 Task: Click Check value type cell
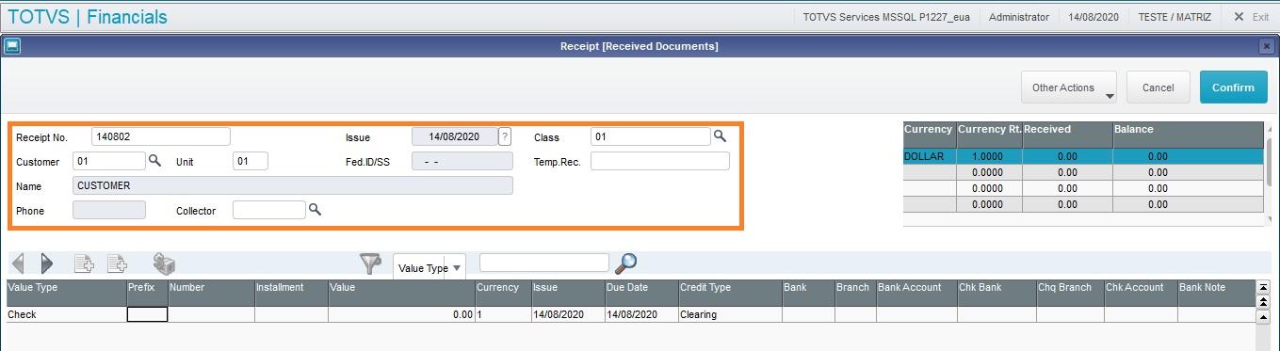(66, 314)
